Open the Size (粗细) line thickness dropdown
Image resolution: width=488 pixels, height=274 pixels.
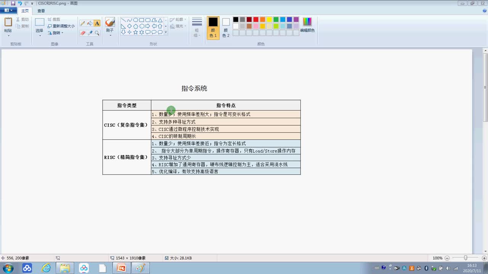pyautogui.click(x=197, y=27)
